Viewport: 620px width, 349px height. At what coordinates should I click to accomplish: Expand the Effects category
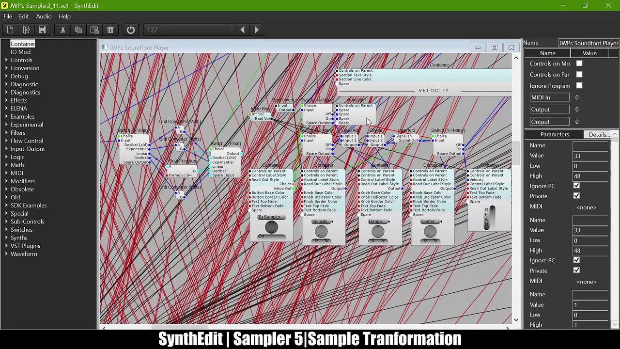coord(6,100)
